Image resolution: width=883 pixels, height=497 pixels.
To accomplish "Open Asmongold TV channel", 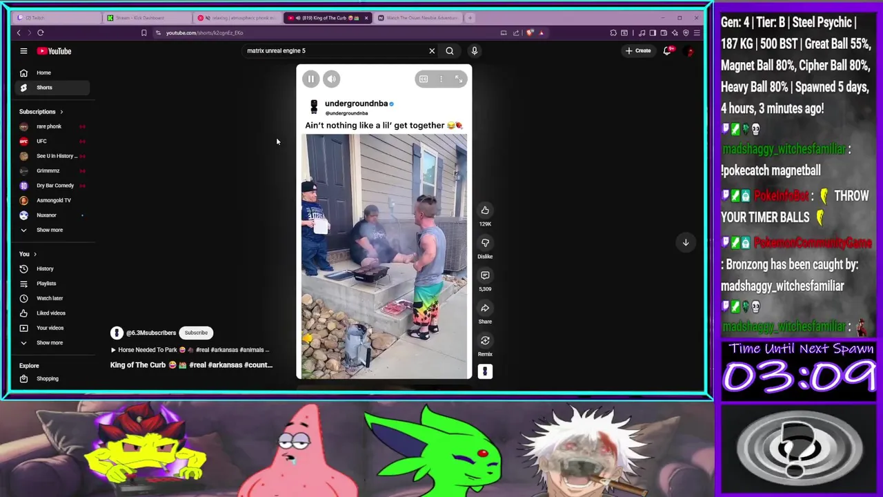I will click(x=52, y=200).
